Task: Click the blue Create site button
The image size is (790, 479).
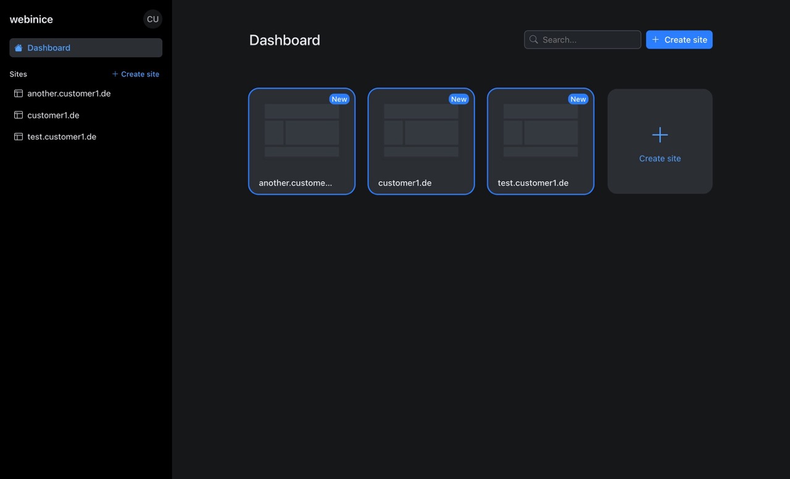Action: (x=679, y=39)
